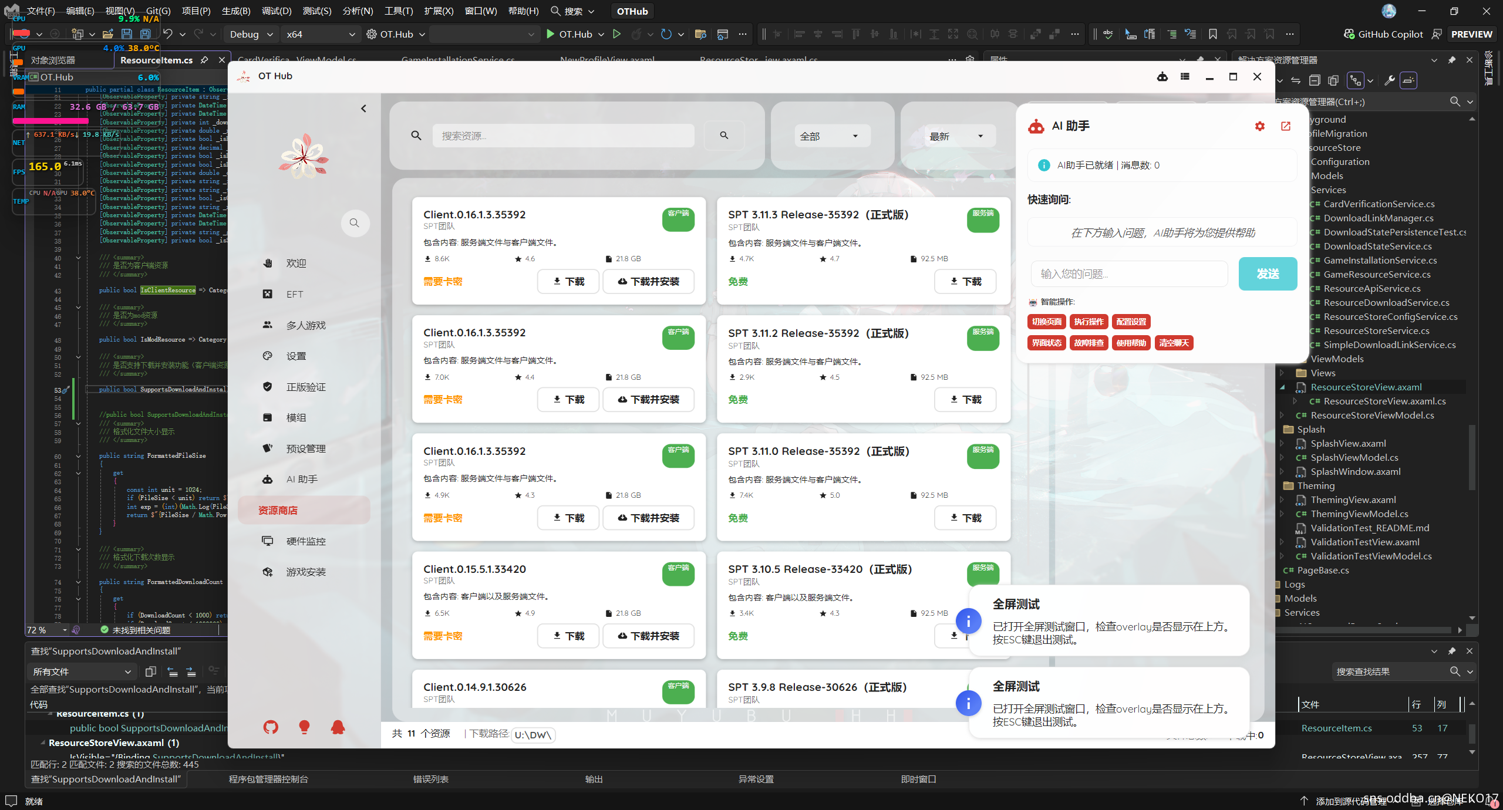Click 添加到源代码管理 in the status bar

click(x=1350, y=801)
